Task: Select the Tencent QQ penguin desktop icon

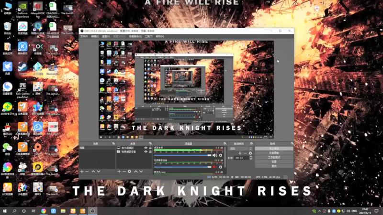Action: [x=7, y=129]
